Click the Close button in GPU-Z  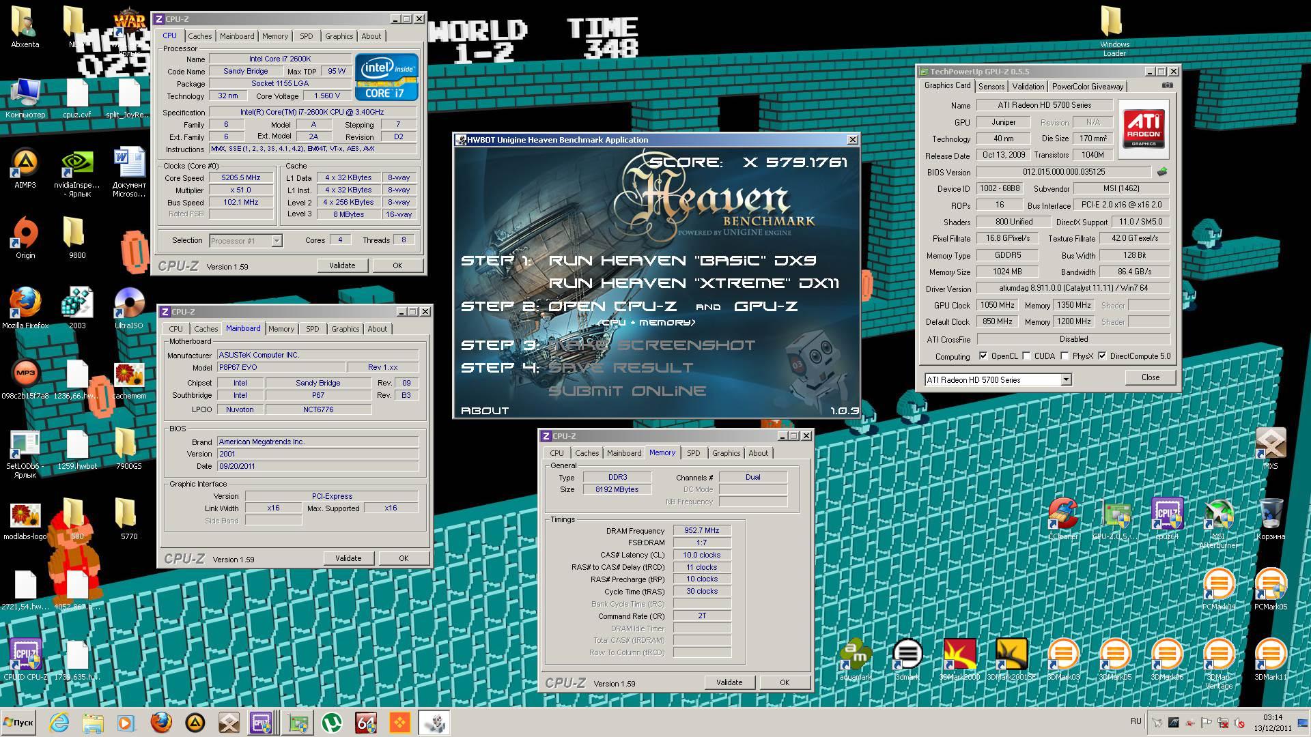tap(1151, 377)
